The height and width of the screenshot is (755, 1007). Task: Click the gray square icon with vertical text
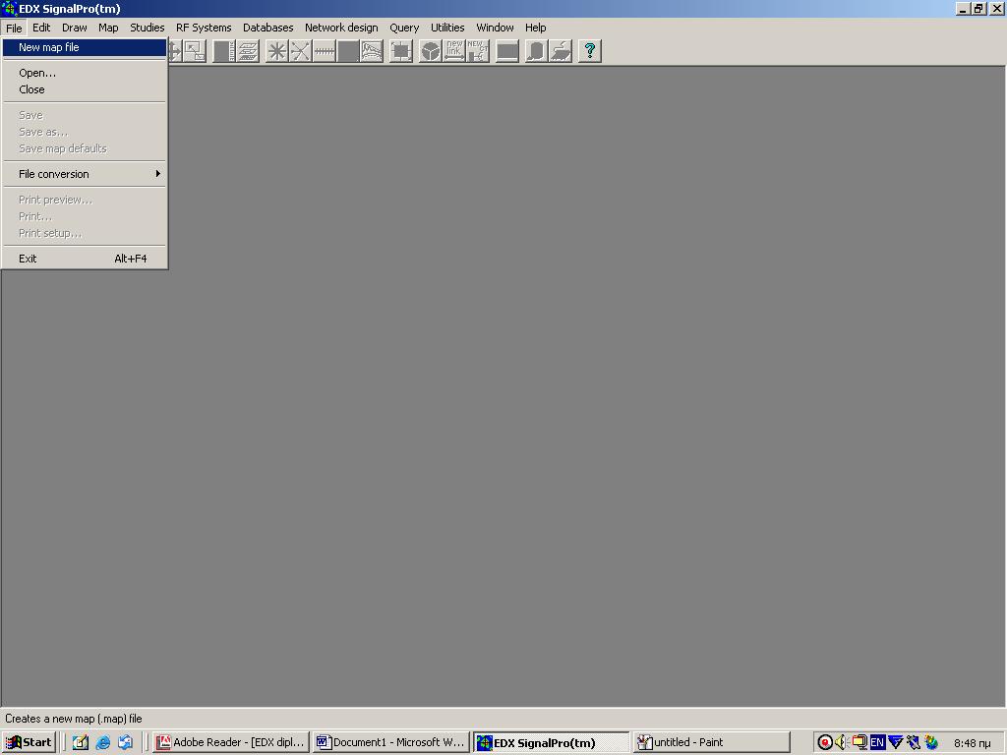(224, 51)
